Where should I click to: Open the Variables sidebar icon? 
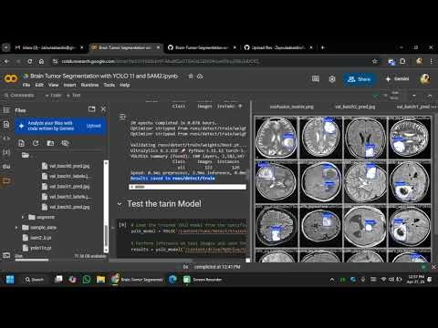click(6, 152)
